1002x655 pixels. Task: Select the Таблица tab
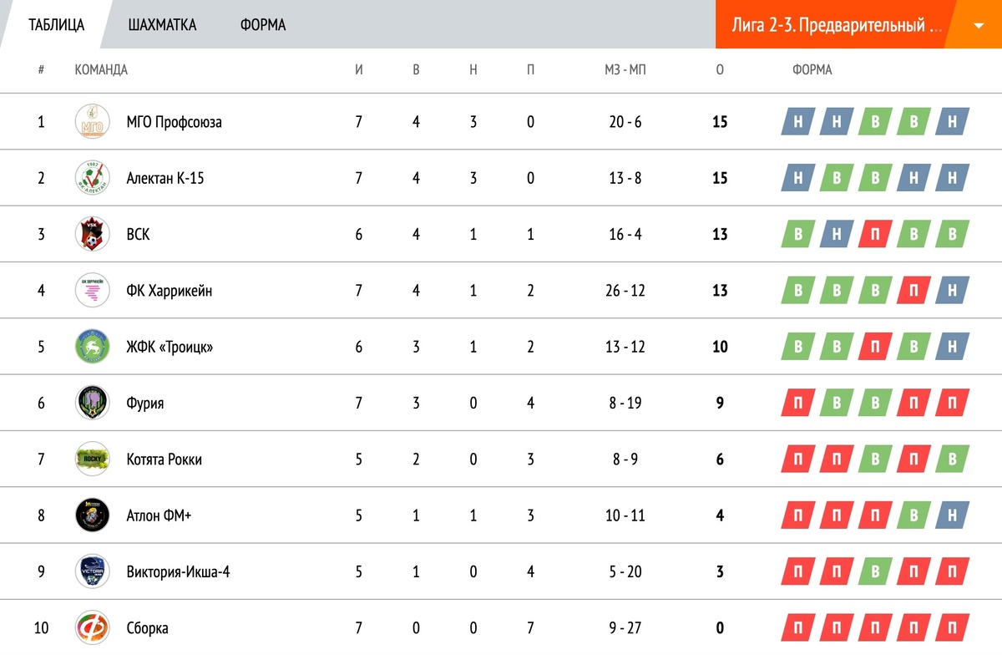point(57,25)
